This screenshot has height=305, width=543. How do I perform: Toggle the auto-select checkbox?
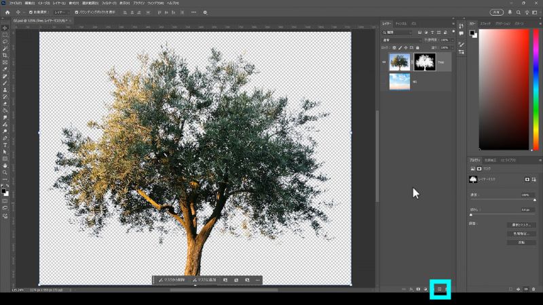tap(31, 12)
